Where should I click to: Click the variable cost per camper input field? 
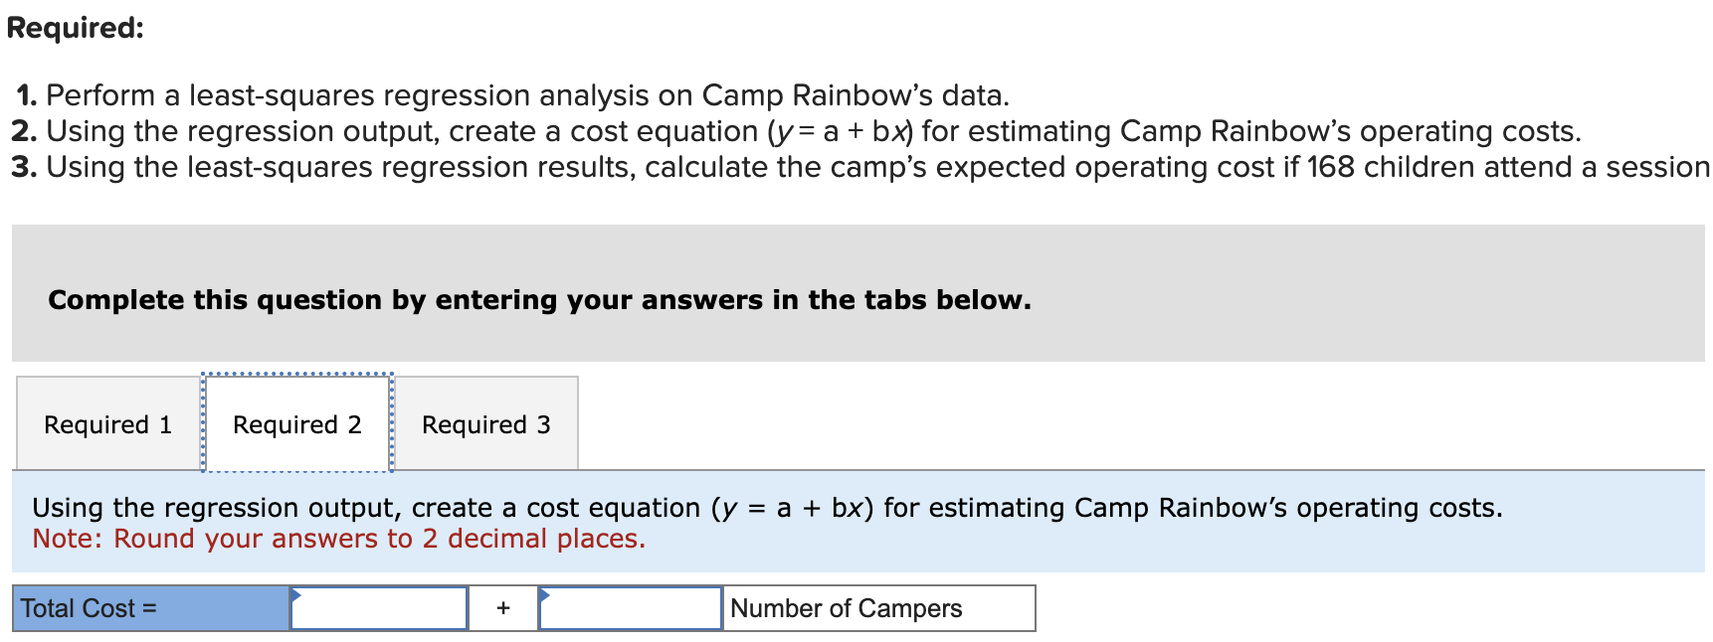tap(629, 608)
